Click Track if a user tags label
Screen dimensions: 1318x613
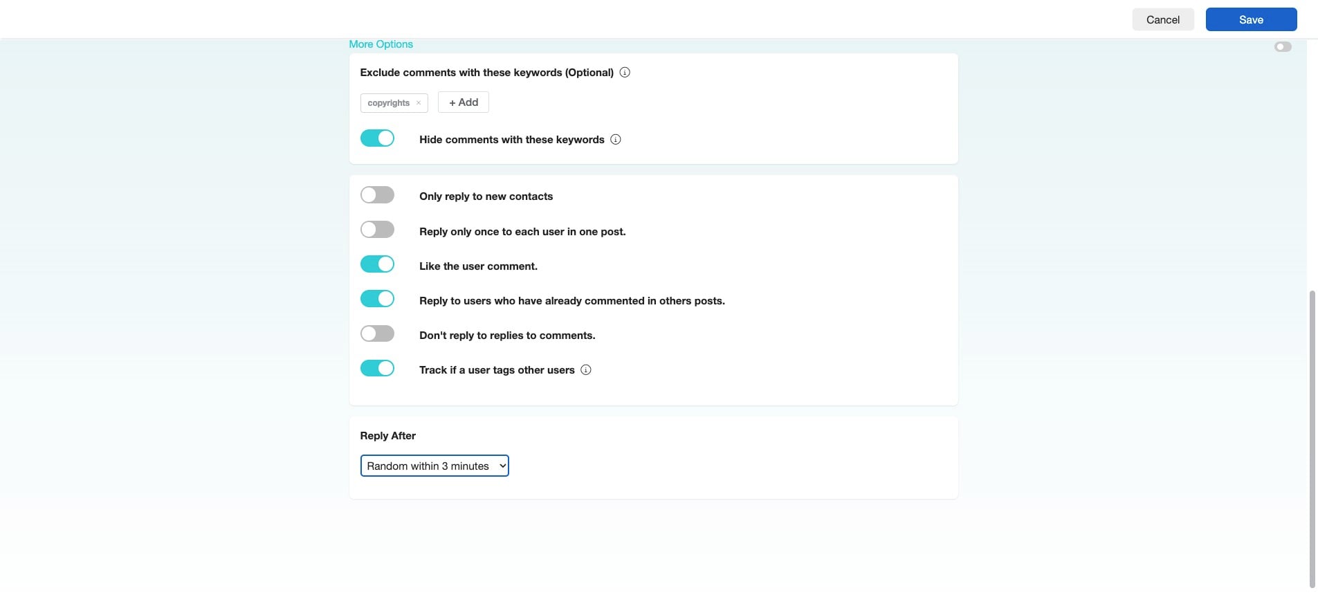(497, 370)
